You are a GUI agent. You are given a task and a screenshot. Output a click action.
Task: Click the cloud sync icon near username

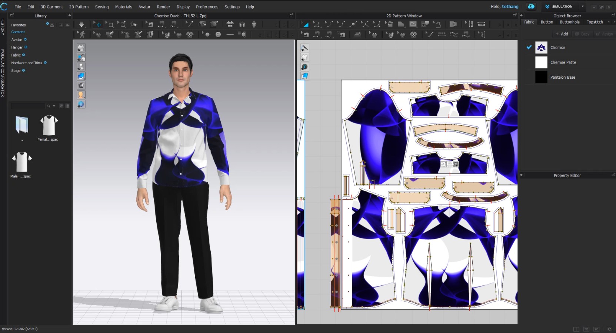(x=531, y=6)
